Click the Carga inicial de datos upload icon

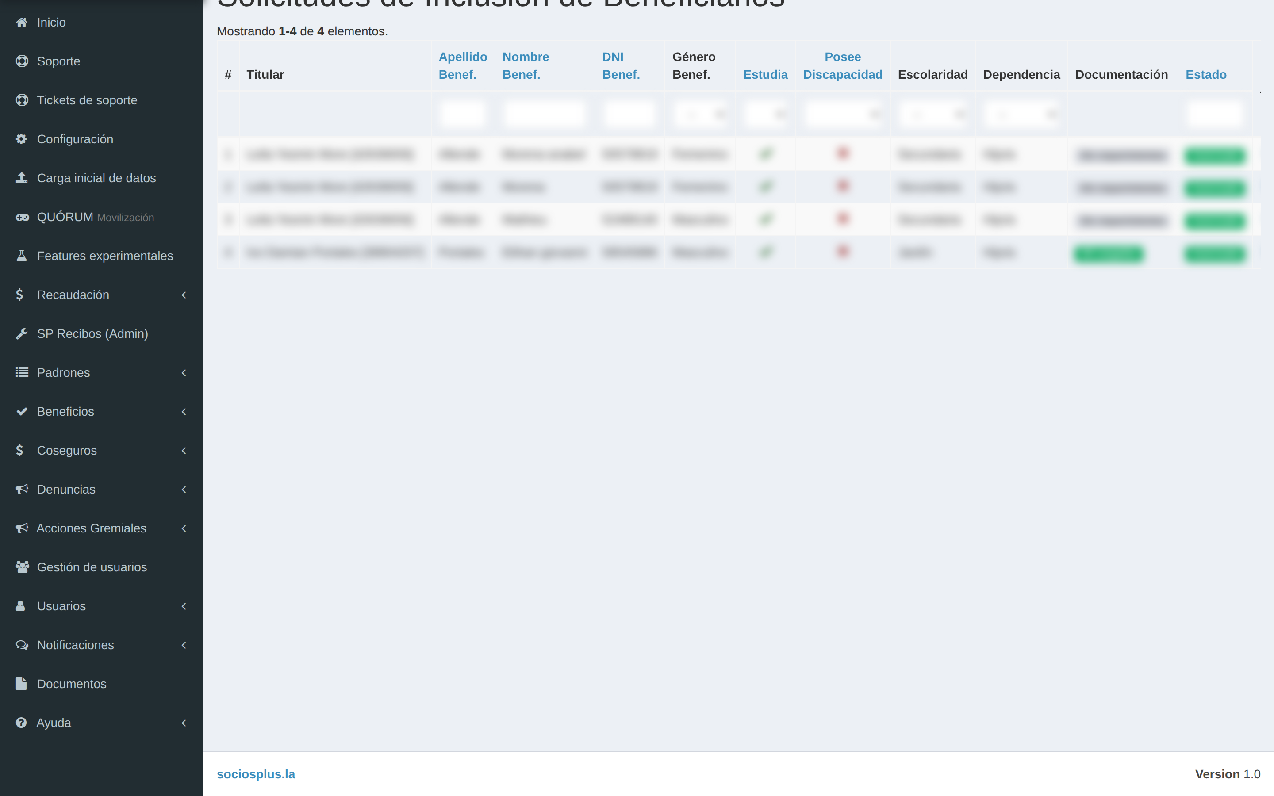[22, 178]
